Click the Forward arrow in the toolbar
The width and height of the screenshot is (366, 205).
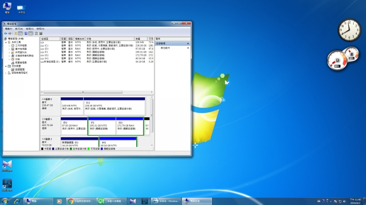pyautogui.click(x=10, y=34)
